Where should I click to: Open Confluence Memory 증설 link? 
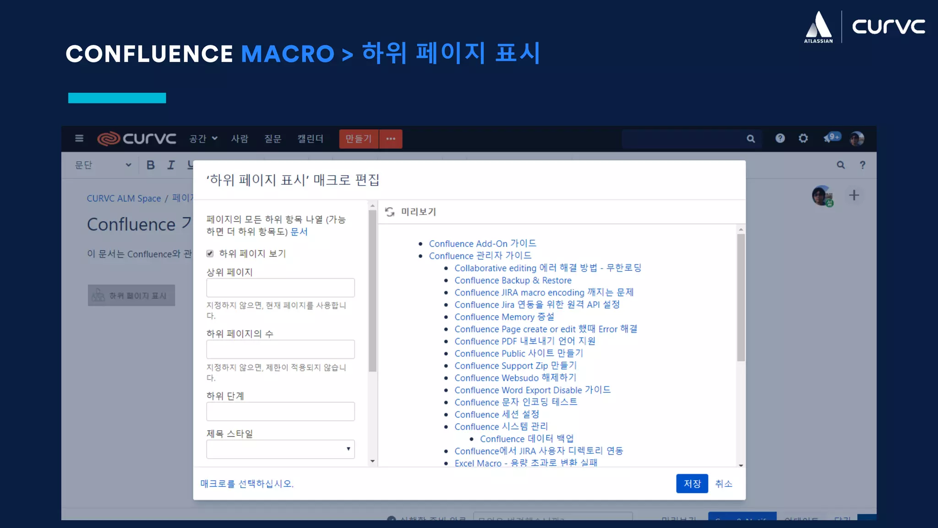[x=504, y=317]
